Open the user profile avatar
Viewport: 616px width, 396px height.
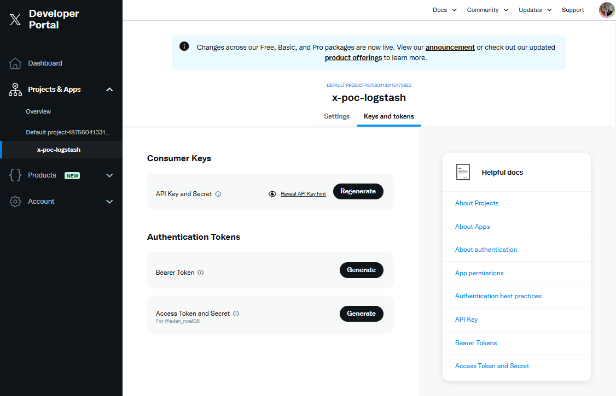[607, 10]
